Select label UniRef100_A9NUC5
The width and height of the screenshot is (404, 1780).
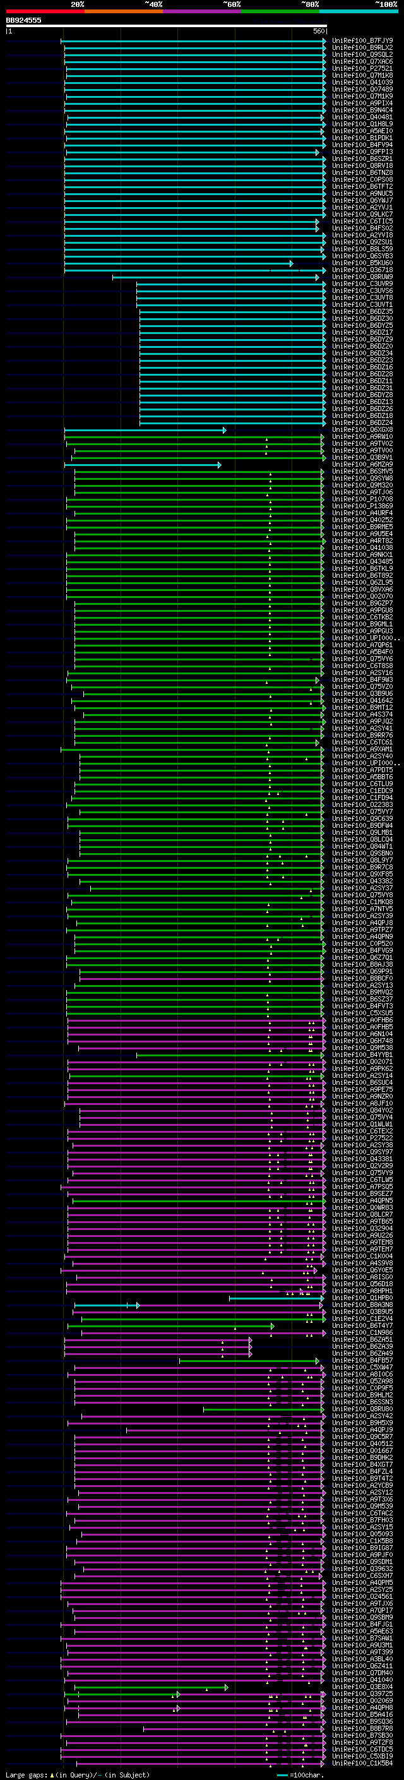362,193
